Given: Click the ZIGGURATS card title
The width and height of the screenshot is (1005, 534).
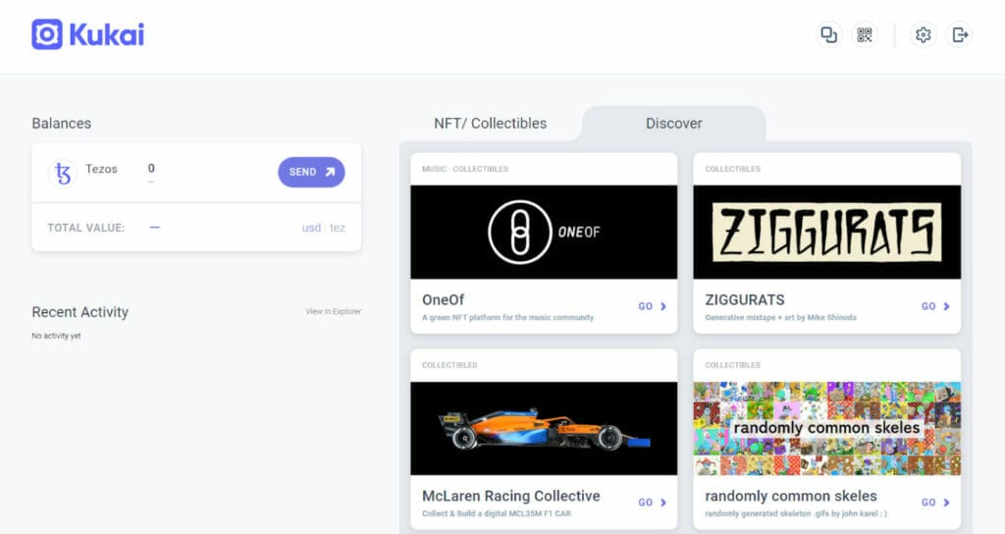Looking at the screenshot, I should coord(745,300).
